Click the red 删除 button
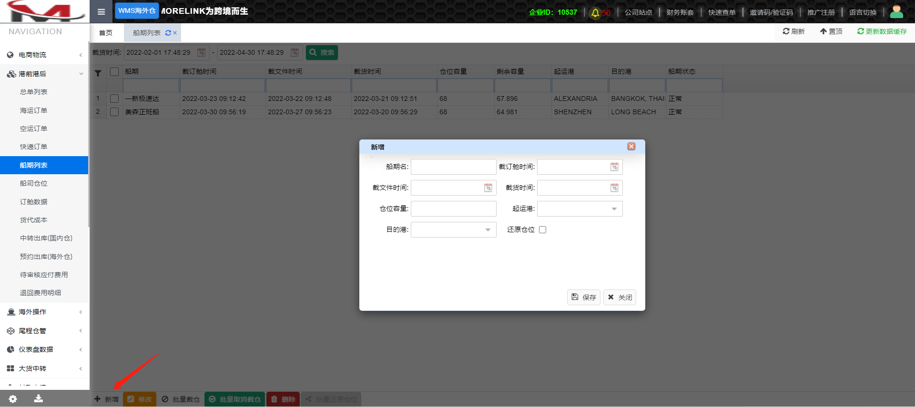 (x=283, y=399)
